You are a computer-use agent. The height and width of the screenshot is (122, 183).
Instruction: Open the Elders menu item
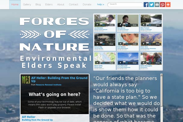pyautogui.click(x=49, y=5)
